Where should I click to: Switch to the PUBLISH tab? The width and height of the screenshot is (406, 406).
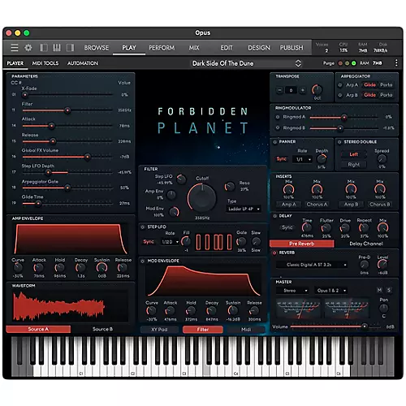coord(292,48)
